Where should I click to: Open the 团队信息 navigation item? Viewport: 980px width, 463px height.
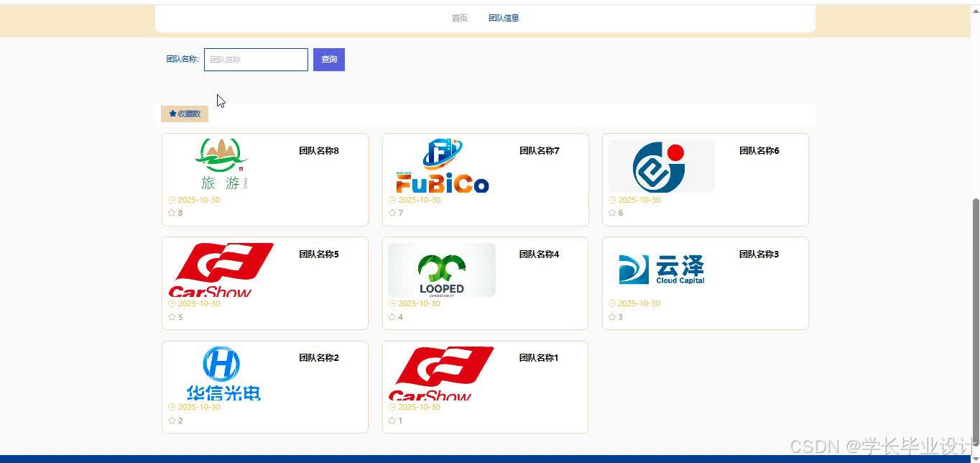504,18
